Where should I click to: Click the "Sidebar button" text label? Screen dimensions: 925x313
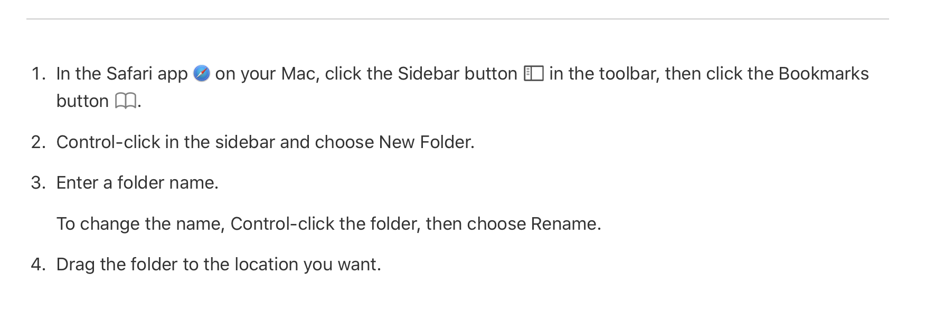[457, 74]
